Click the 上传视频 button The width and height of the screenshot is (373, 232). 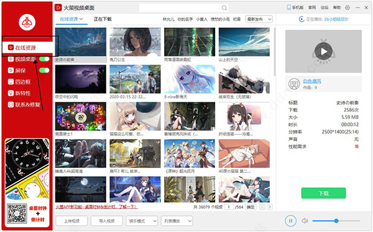pos(72,221)
